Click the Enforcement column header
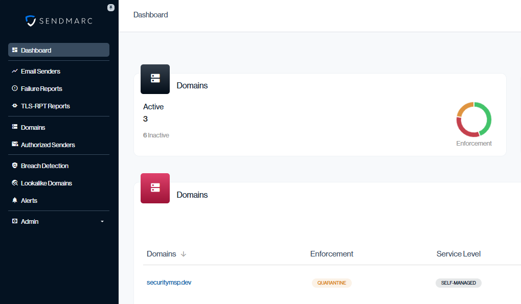 click(332, 254)
